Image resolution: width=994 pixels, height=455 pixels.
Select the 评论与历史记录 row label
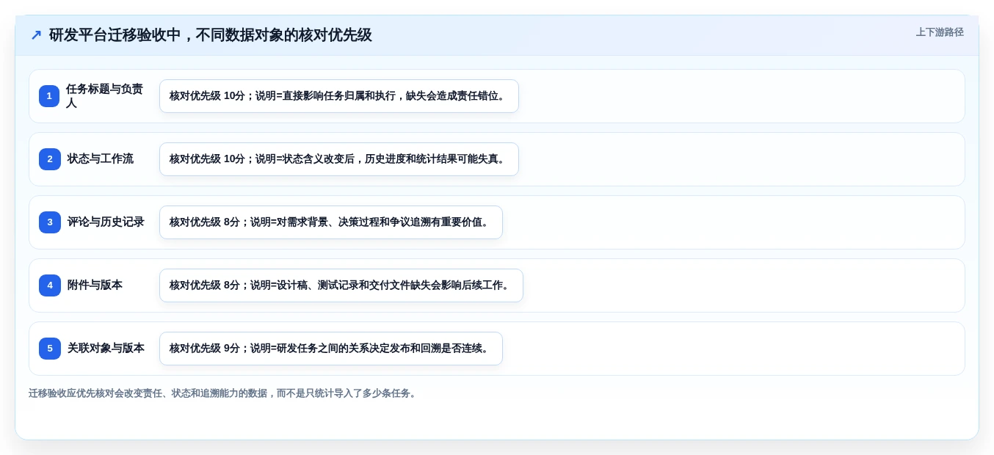(106, 222)
